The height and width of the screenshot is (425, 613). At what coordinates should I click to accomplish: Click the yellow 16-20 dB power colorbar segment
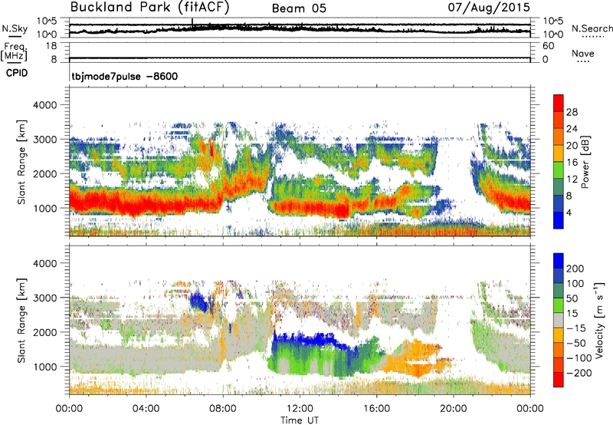(559, 153)
